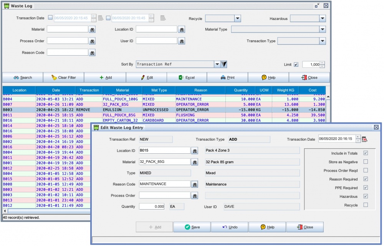Expand the Recycle filter dropdown
384x246 pixels.
[x=237, y=18]
